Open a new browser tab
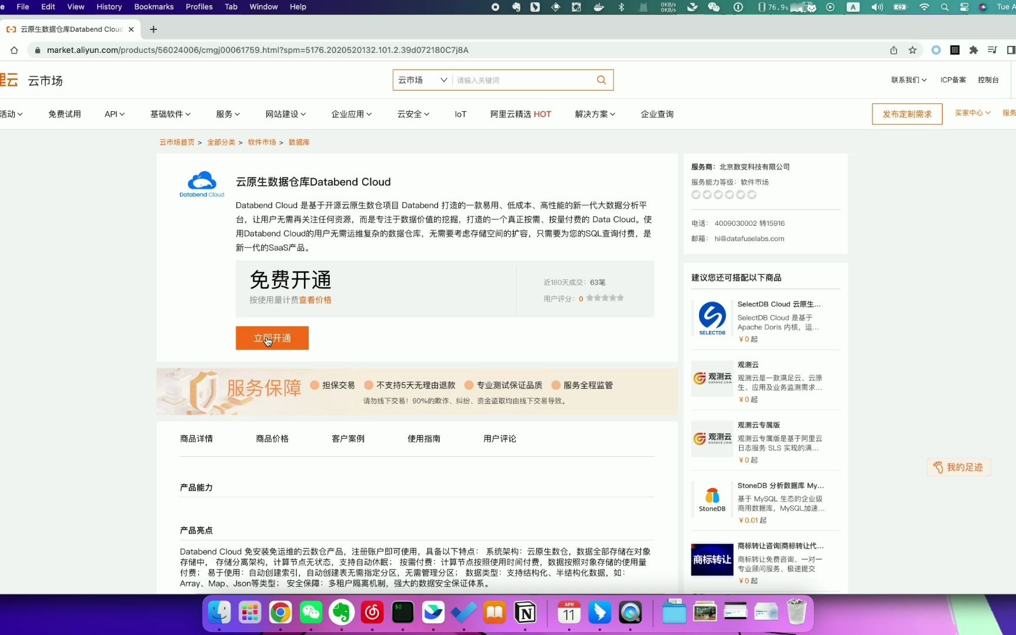The image size is (1016, 635). pos(153,29)
